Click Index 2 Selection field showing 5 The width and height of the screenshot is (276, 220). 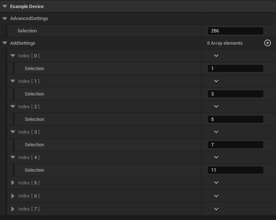(235, 119)
